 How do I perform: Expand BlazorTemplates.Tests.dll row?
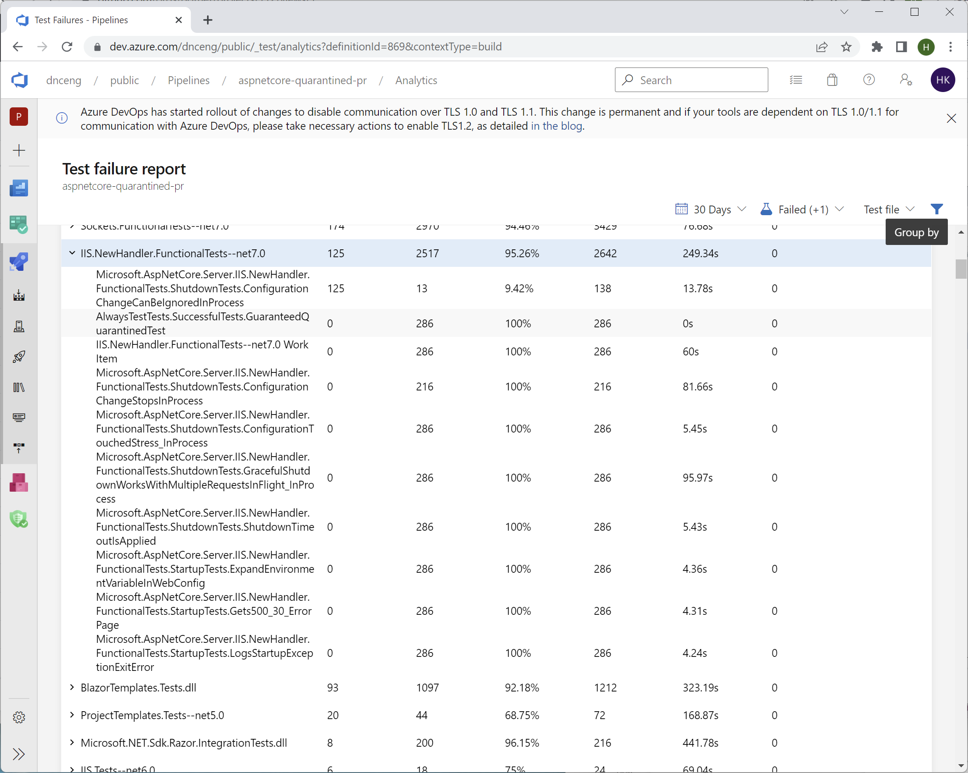[x=72, y=688]
